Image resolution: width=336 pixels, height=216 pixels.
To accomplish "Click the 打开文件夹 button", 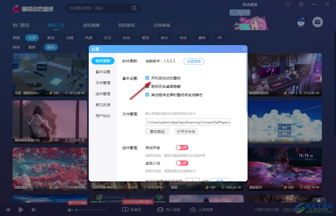I will point(186,132).
